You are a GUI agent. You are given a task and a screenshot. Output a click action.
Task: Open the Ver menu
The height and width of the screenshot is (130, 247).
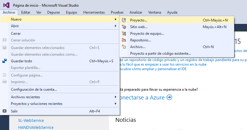[39, 12]
